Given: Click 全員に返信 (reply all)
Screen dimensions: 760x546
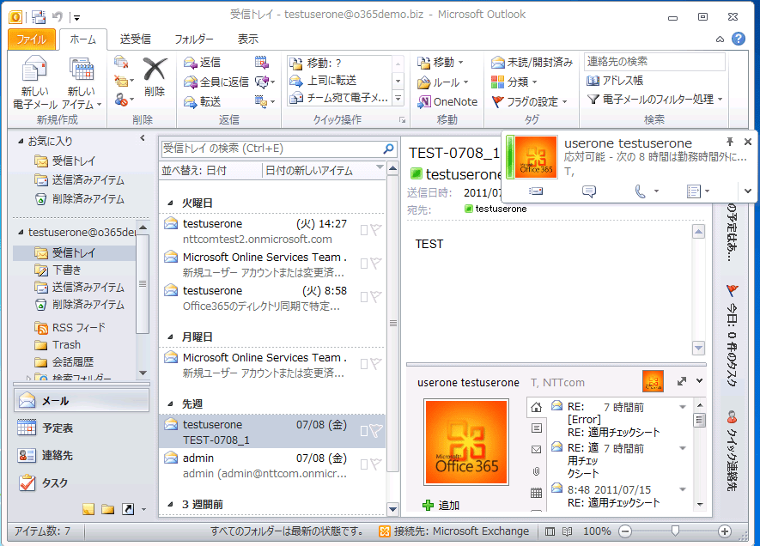Looking at the screenshot, I should [216, 82].
